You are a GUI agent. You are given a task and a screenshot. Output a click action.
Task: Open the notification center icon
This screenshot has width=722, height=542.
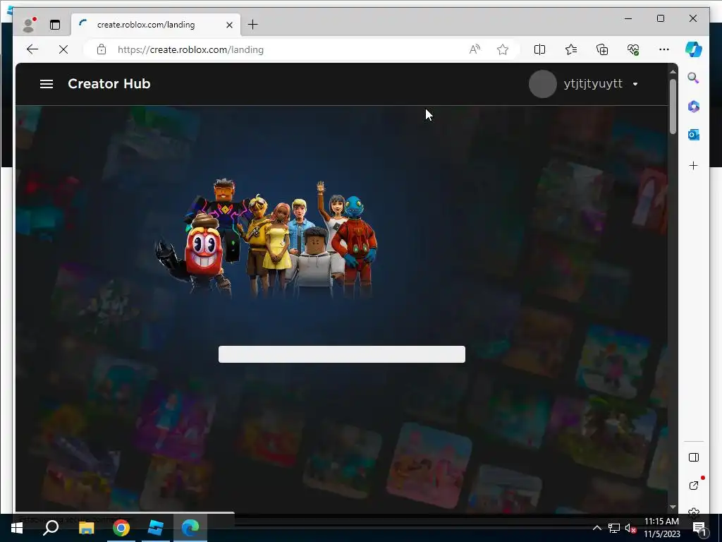click(699, 528)
